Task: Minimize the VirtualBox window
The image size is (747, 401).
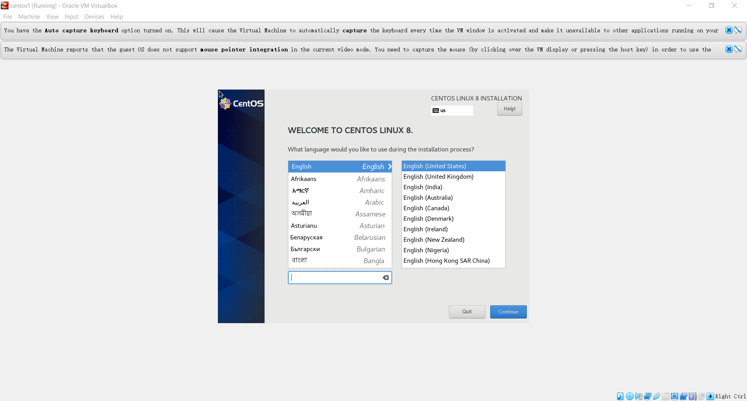Action: point(689,5)
